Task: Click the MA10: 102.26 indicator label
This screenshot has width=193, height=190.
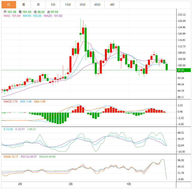Action: (32, 16)
